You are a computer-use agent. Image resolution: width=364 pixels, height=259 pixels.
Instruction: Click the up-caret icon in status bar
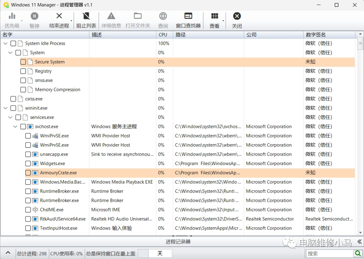8,253
